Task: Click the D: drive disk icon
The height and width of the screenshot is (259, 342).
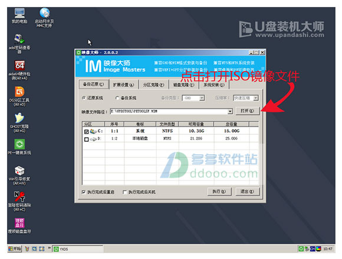Action: (x=93, y=139)
